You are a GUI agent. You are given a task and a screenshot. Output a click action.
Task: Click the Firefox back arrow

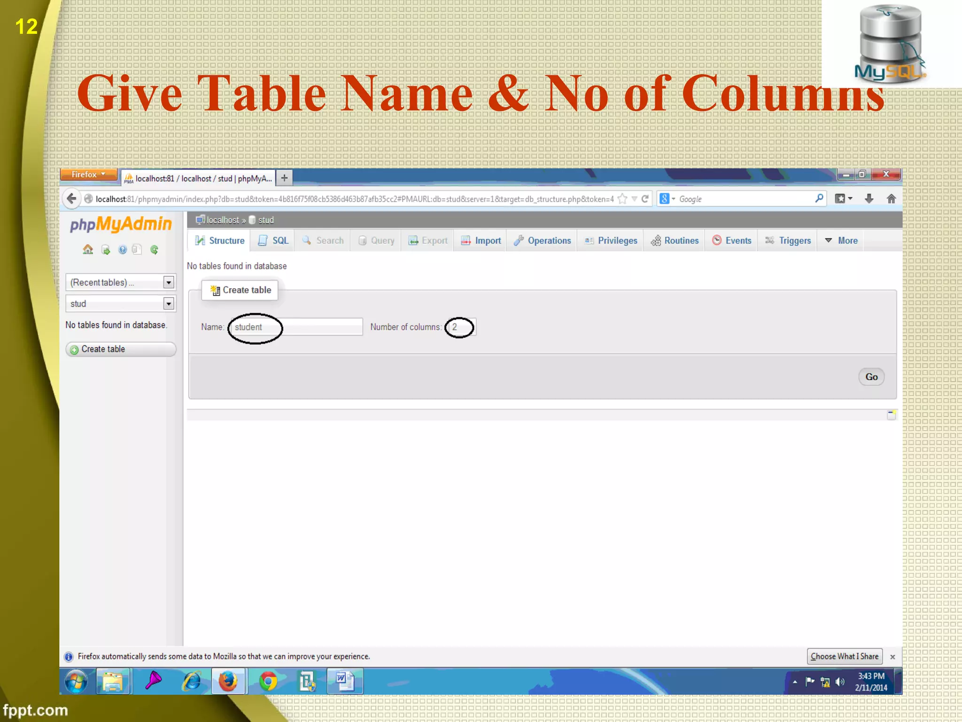71,199
